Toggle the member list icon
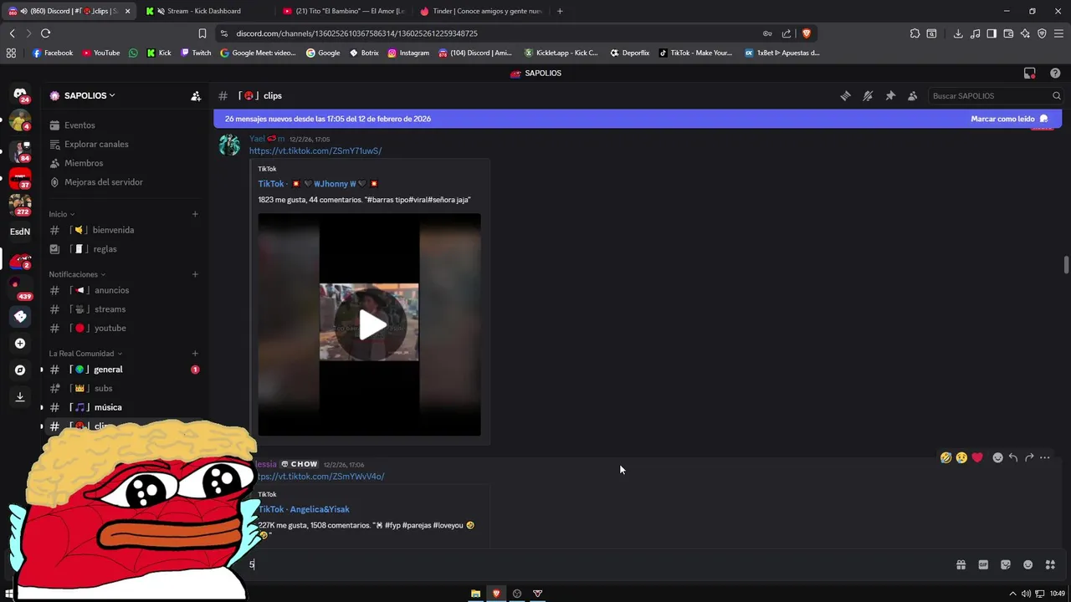This screenshot has width=1071, height=602. 912,96
